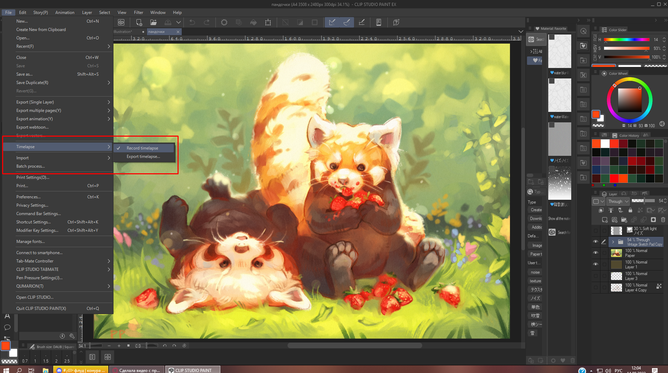Click Search button in Material panel
668x373 pixels.
click(536, 39)
